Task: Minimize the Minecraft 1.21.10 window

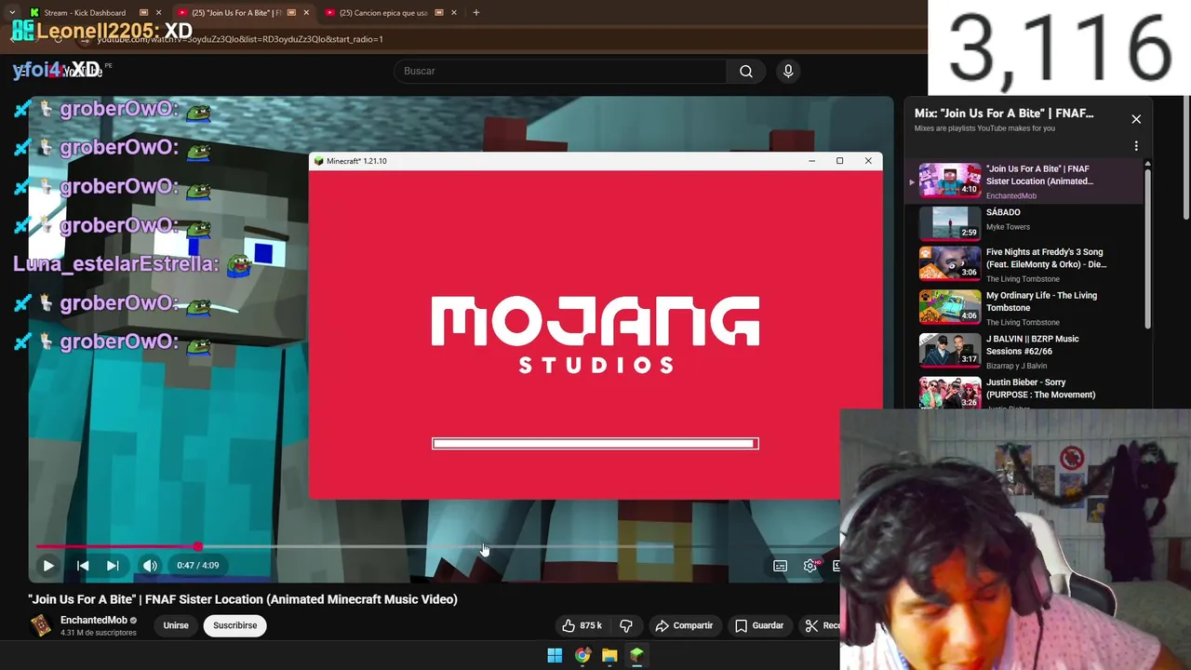Action: (x=811, y=161)
